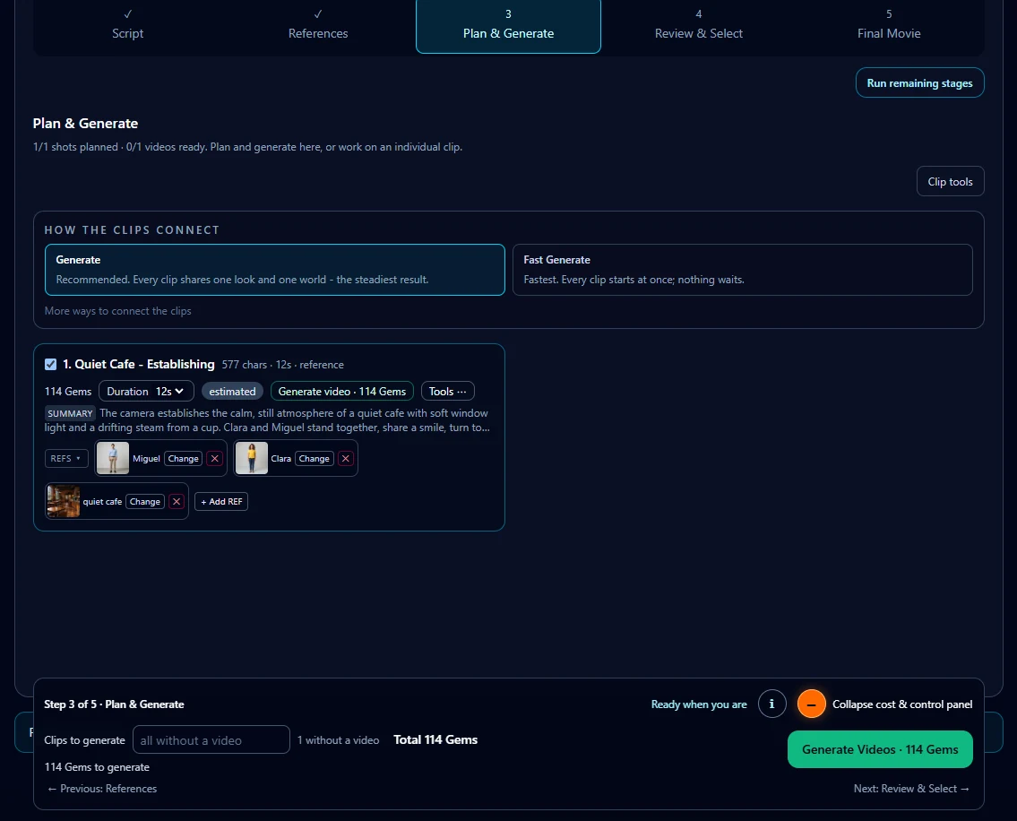Screen dimensions: 1017x821
Task: Collapse the cost & control panel
Action: (x=812, y=704)
